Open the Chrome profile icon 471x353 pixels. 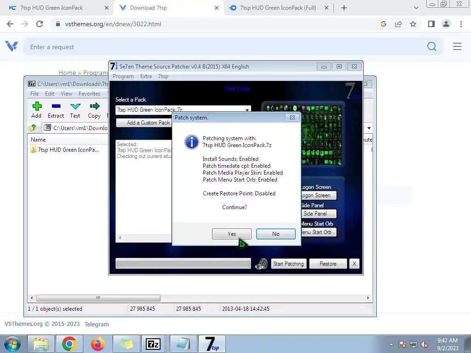click(x=446, y=24)
